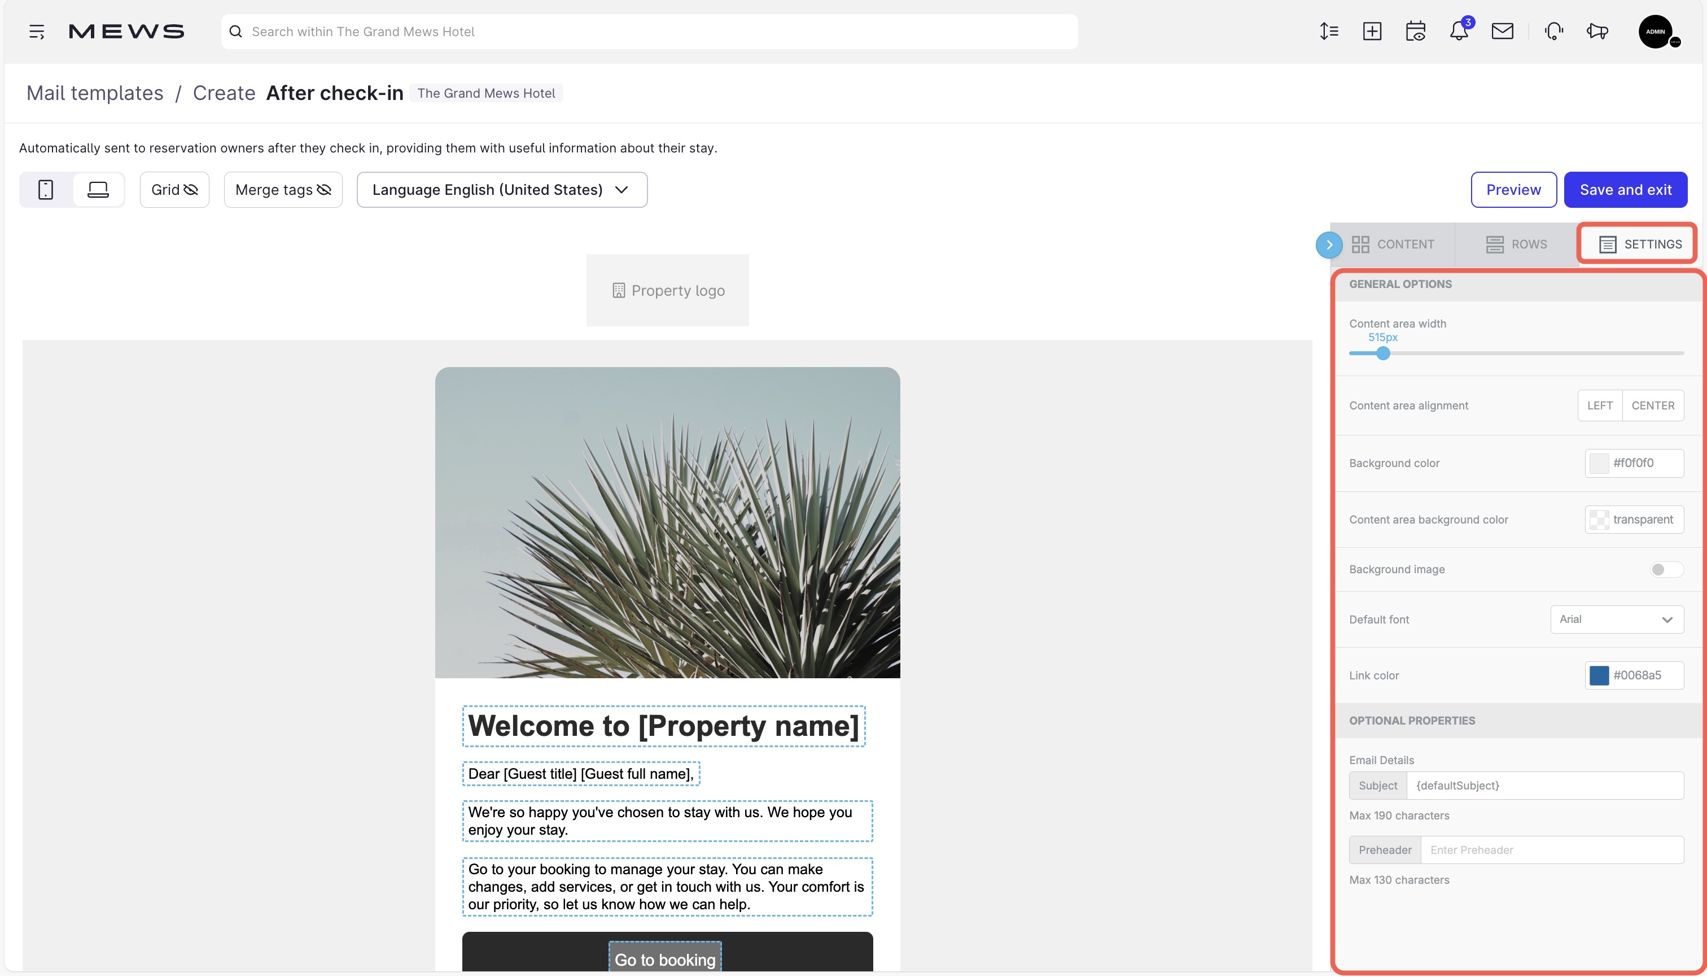
Task: Select Welcome to [Property name] heading
Action: (663, 726)
